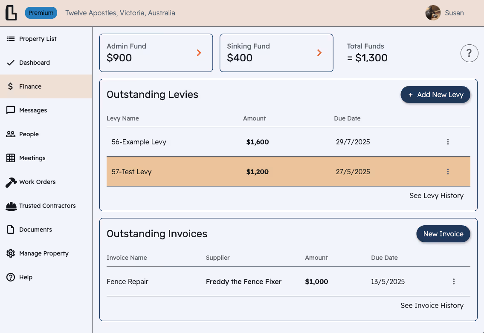484x333 pixels.
Task: Open Trusted Contractors page
Action: pos(46,206)
